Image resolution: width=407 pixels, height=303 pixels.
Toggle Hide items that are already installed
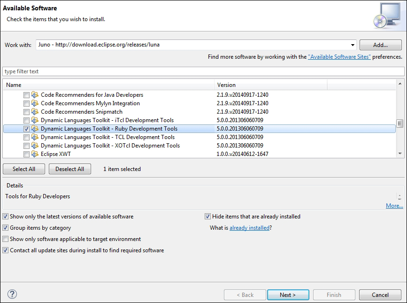(207, 217)
